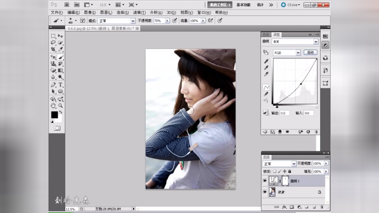Select the Horizontal Type tool
Screen dimensions: 379x213
tap(60, 85)
